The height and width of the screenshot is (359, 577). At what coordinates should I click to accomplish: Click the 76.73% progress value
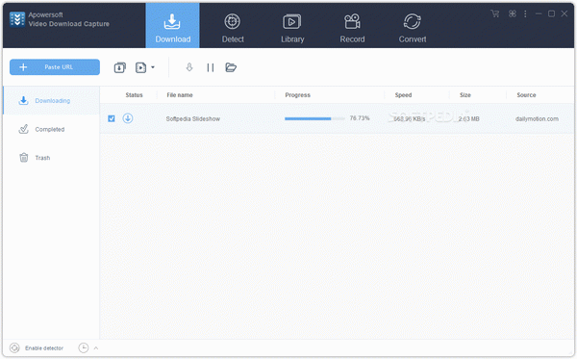[360, 118]
